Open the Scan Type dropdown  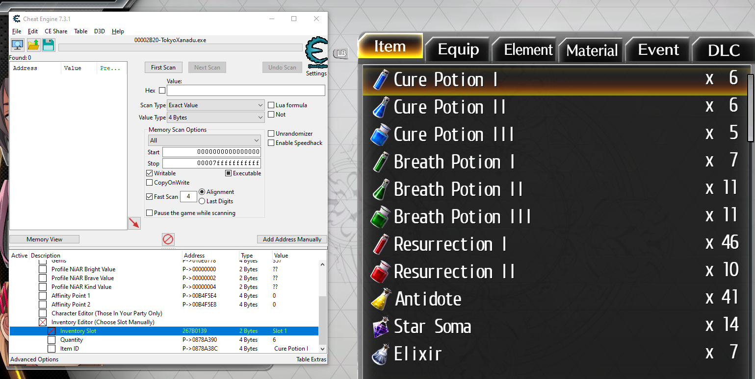(x=216, y=105)
